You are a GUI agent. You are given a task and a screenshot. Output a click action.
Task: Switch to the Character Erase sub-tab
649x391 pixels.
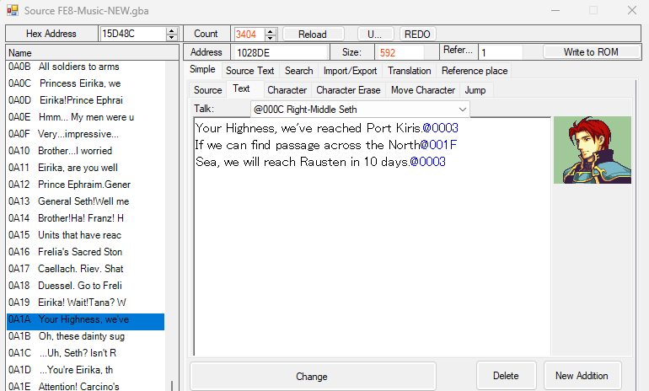click(x=348, y=89)
